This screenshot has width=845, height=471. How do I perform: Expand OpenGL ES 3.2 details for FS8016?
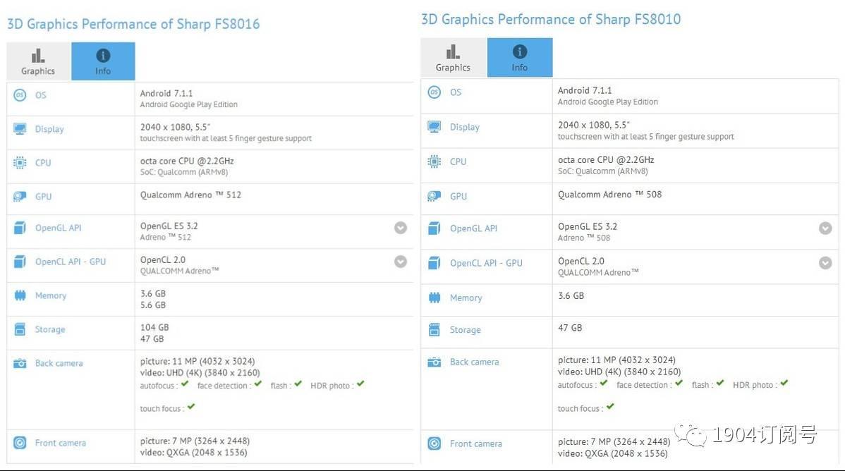coord(401,228)
